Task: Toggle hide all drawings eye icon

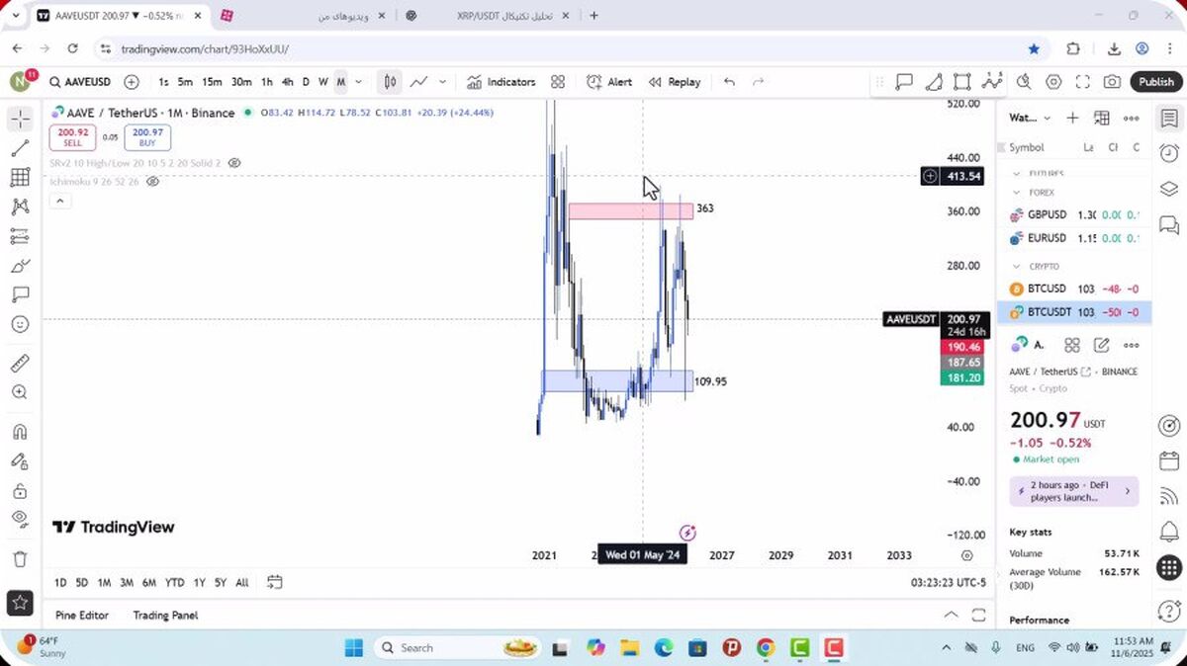Action: [x=20, y=520]
